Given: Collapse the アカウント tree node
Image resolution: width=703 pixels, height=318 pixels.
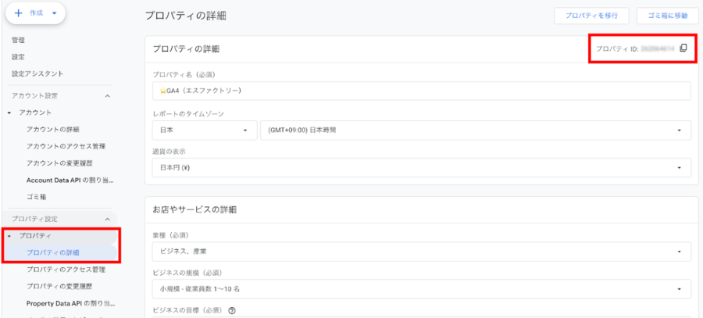Looking at the screenshot, I should click(x=9, y=113).
